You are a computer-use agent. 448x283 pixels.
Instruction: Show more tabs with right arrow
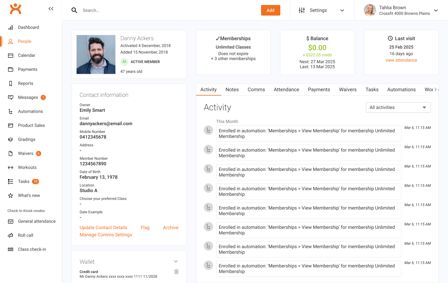pos(436,90)
